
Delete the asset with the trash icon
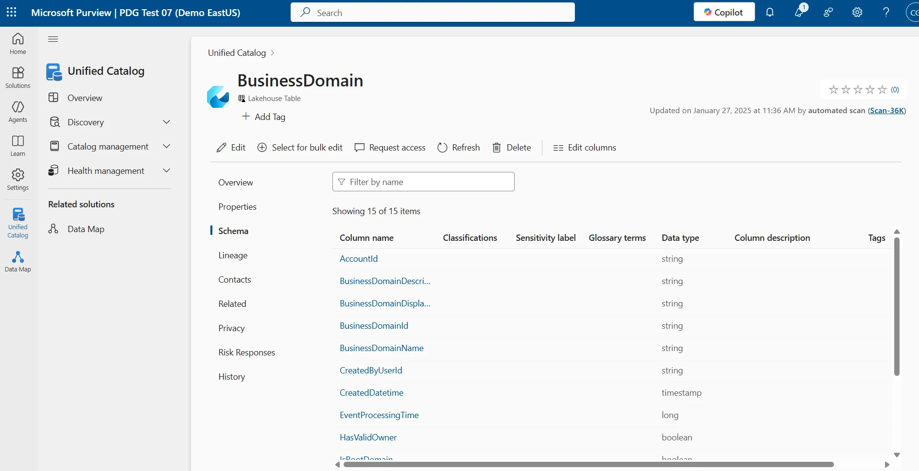512,148
